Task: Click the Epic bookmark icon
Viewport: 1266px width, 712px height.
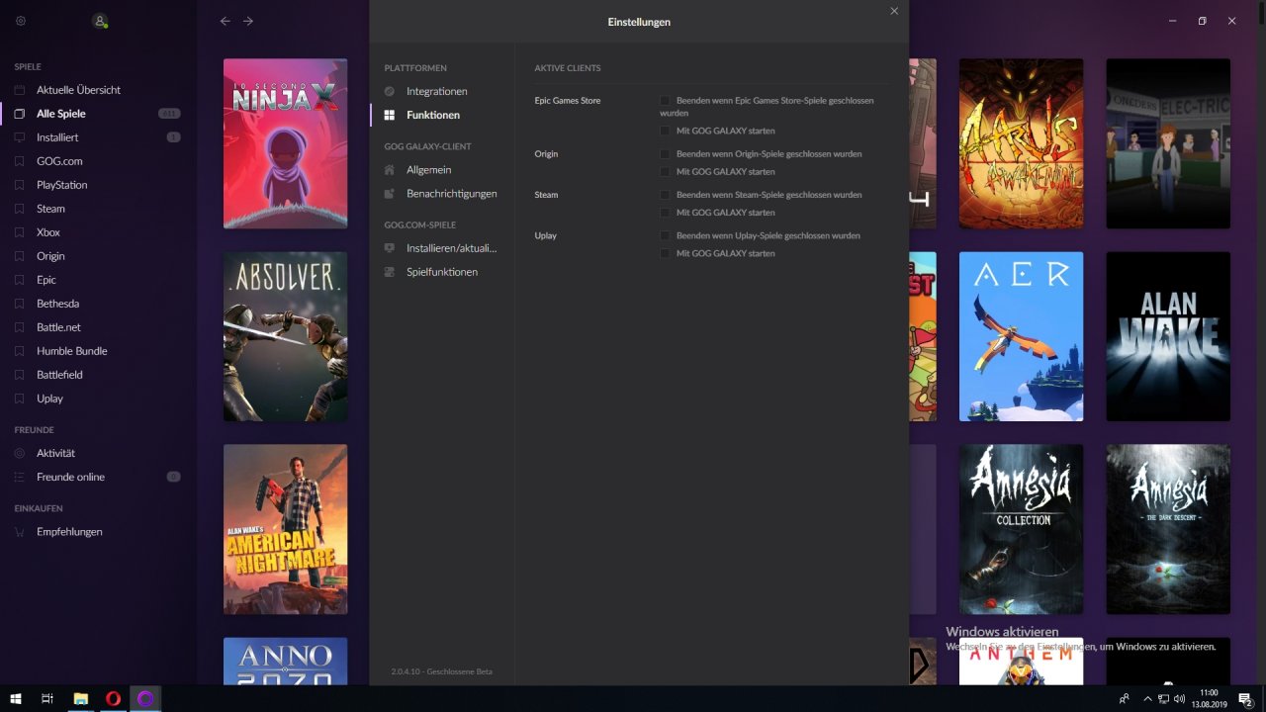Action: pos(19,280)
